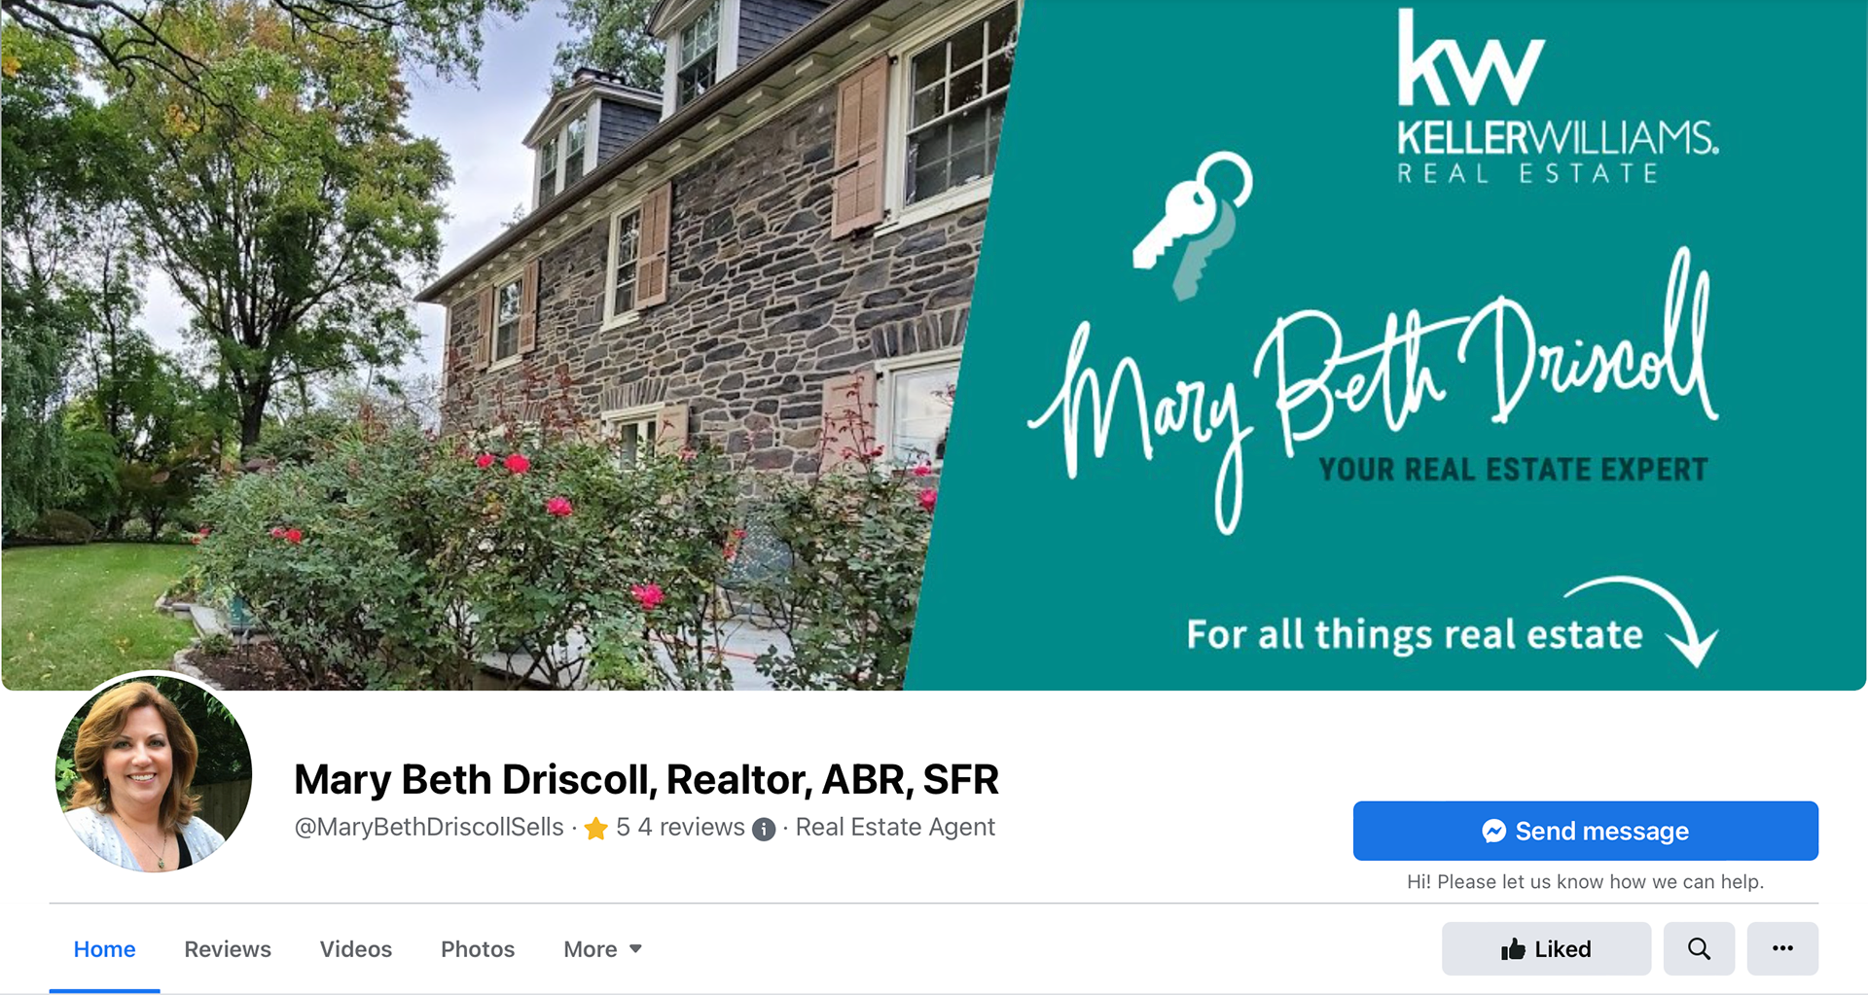This screenshot has width=1868, height=995.
Task: Open the three-dots more options button
Action: tap(1782, 948)
